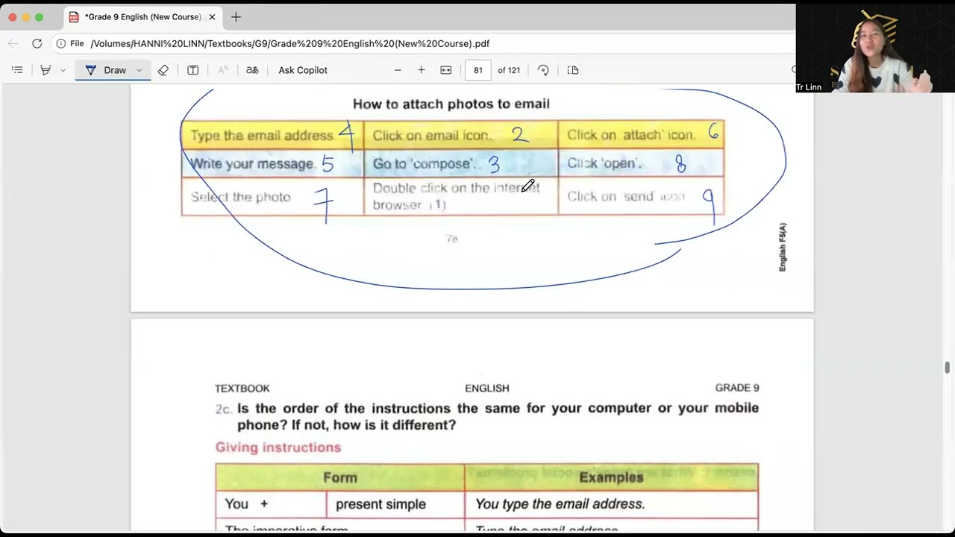Screen dimensions: 955x537
Task: Click the 'TEXTBOOK' page header
Action: tap(242, 389)
